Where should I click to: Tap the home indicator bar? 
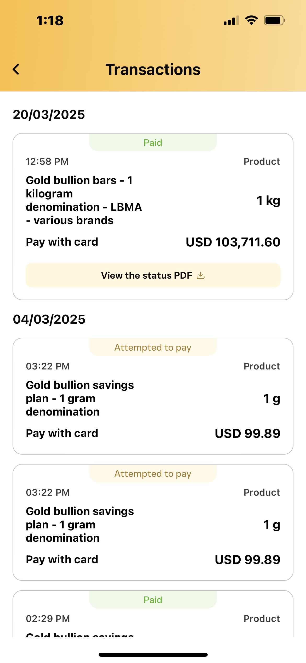pos(153,655)
